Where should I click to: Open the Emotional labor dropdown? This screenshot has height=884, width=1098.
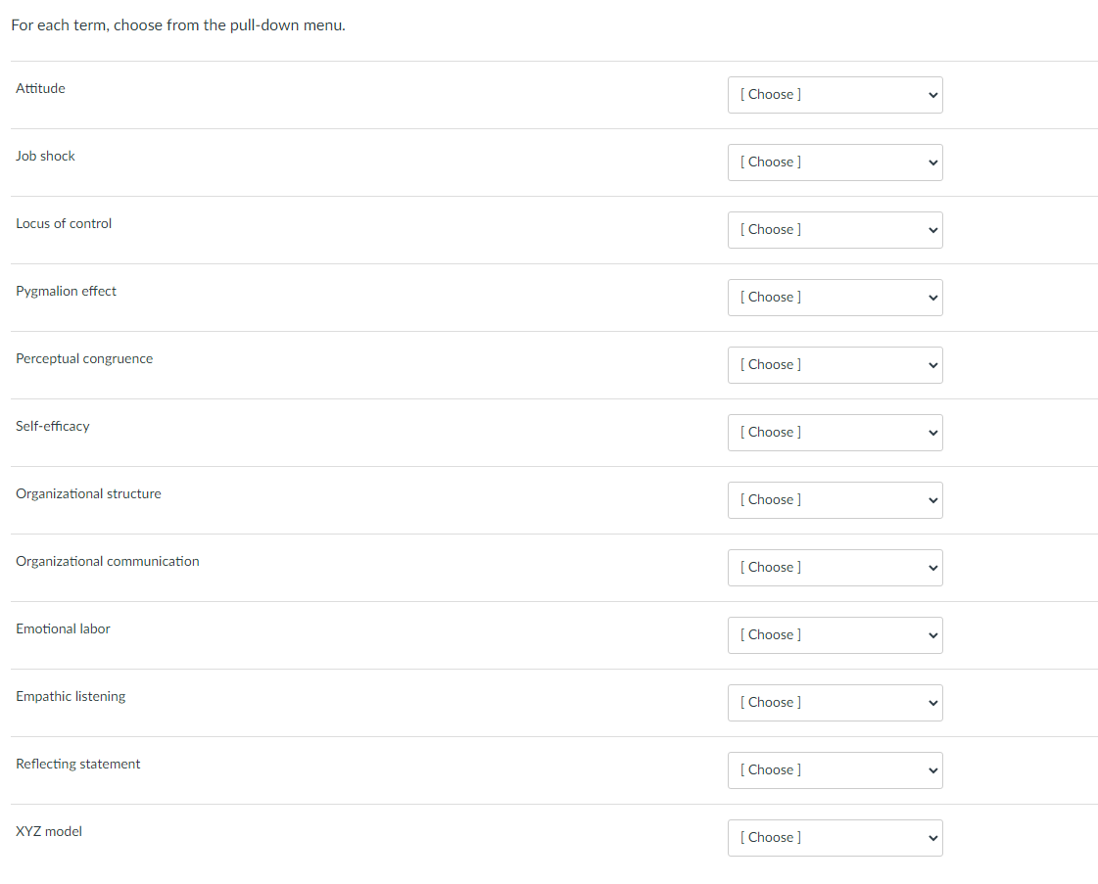coord(835,634)
